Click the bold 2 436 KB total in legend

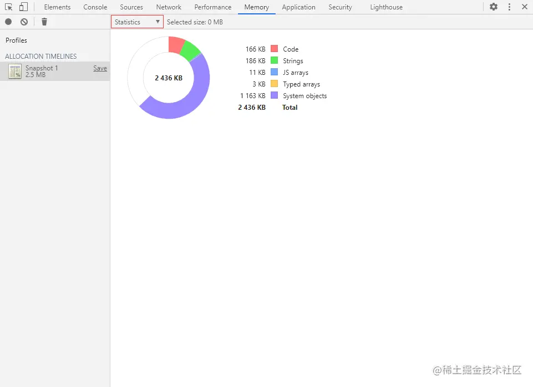[x=252, y=108]
